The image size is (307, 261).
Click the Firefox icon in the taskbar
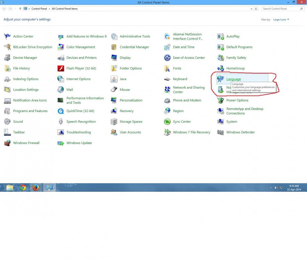point(36,188)
